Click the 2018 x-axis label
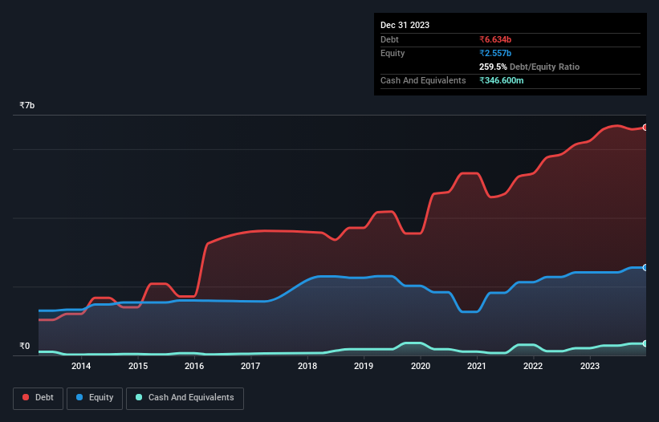 click(x=307, y=366)
